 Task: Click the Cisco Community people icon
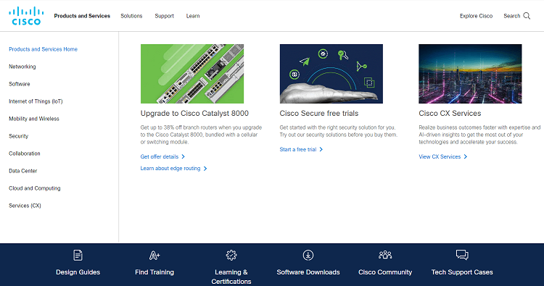point(385,255)
